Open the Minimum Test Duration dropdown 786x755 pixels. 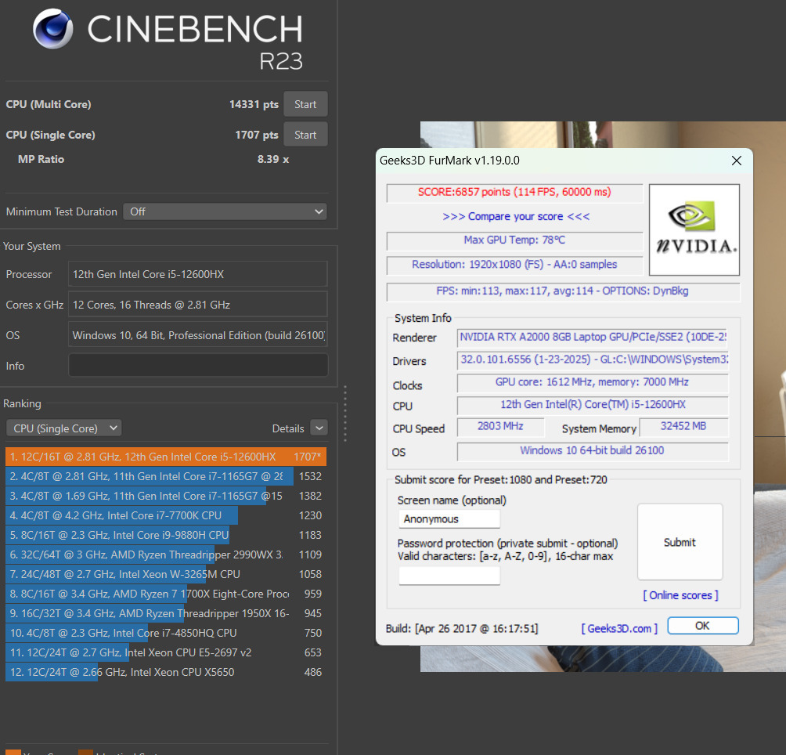pyautogui.click(x=225, y=211)
